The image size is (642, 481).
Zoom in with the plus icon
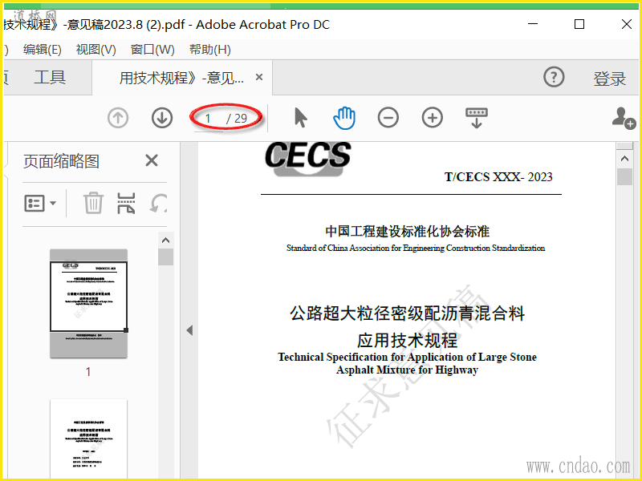coord(433,118)
